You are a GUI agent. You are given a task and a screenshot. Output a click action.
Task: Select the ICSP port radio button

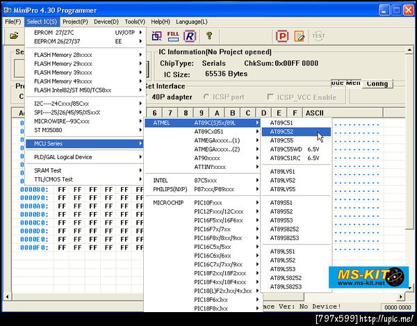click(206, 97)
